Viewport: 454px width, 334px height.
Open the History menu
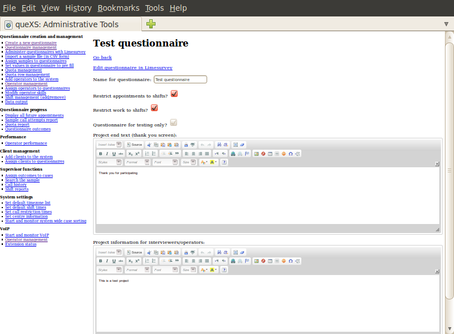(x=78, y=8)
